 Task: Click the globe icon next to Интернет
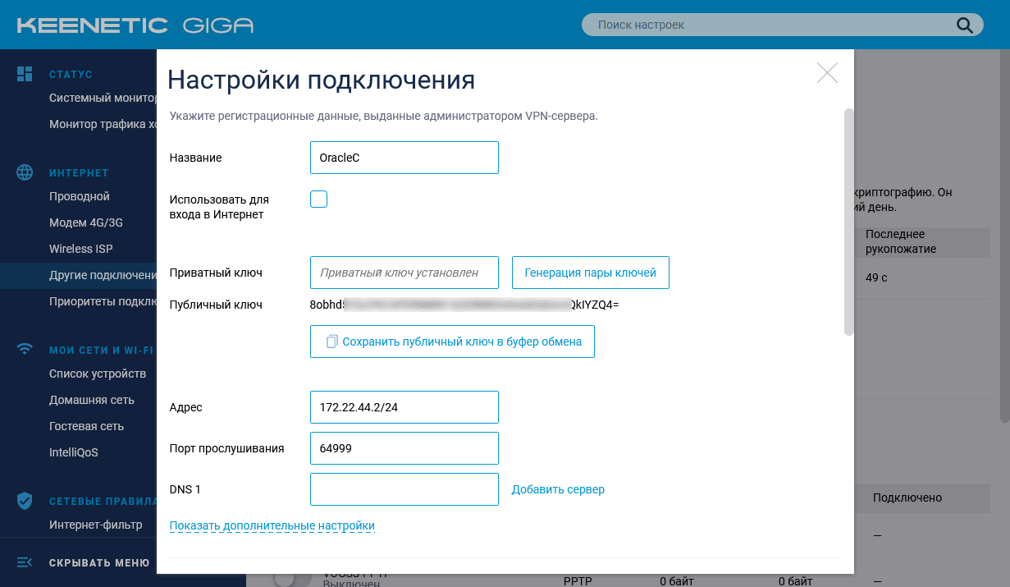[x=24, y=172]
